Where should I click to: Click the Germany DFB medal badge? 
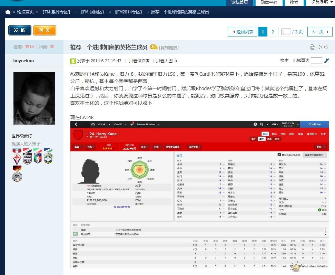(17, 174)
